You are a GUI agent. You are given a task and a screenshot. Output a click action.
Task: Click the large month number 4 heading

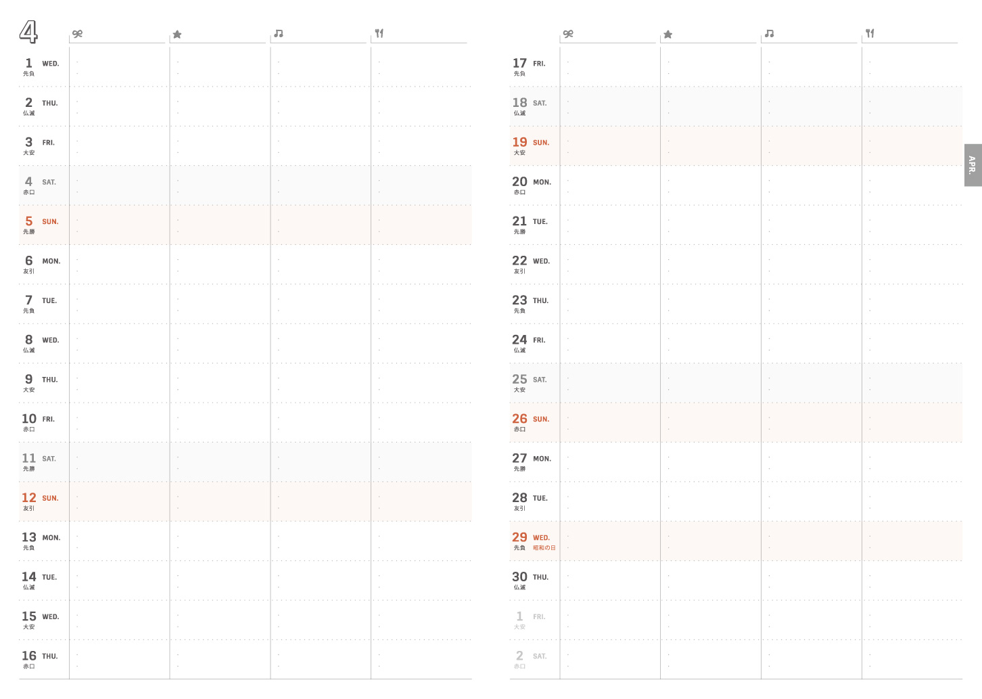click(28, 32)
